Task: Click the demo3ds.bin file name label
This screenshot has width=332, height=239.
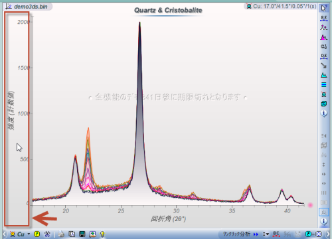Action: click(31, 7)
